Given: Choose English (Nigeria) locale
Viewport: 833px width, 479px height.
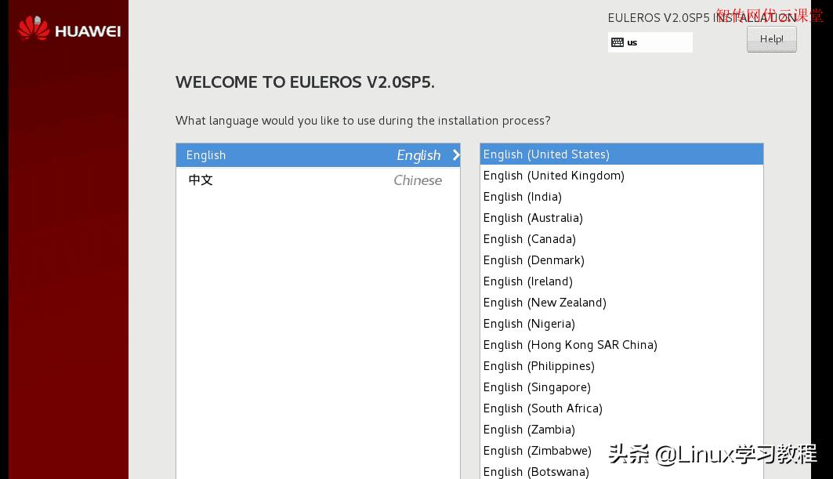Looking at the screenshot, I should (621, 324).
